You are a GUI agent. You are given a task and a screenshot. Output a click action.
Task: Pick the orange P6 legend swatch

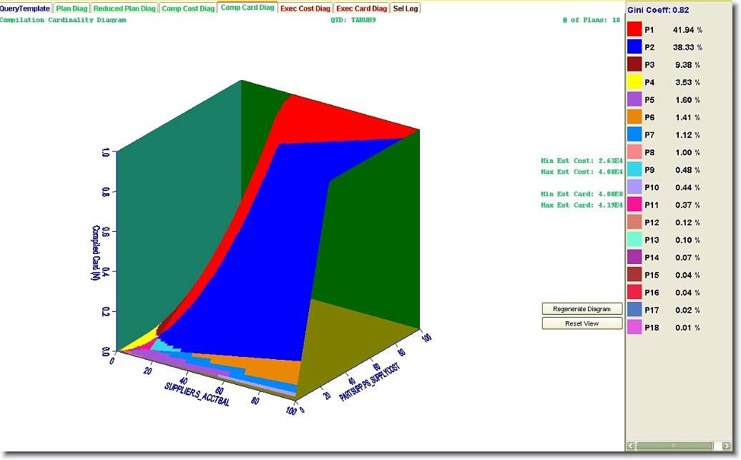coord(634,117)
